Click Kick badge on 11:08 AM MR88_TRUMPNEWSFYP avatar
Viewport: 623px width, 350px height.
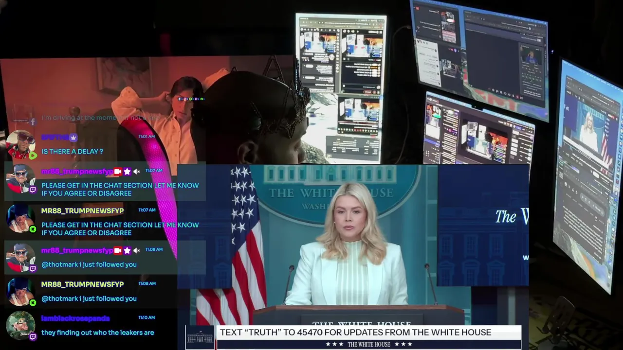[33, 302]
